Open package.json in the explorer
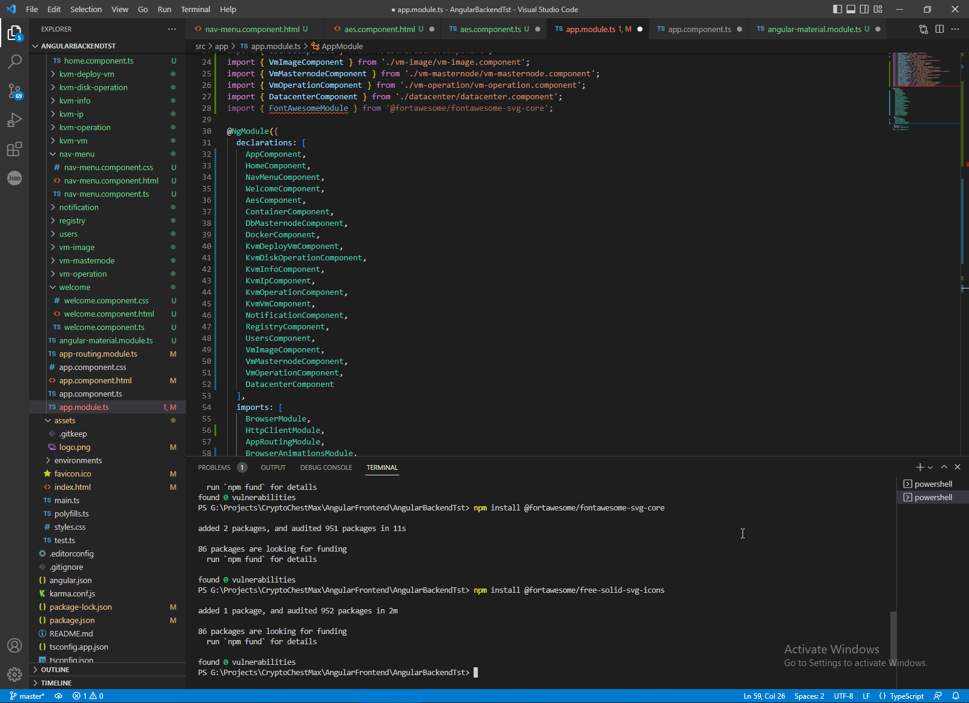 [72, 620]
